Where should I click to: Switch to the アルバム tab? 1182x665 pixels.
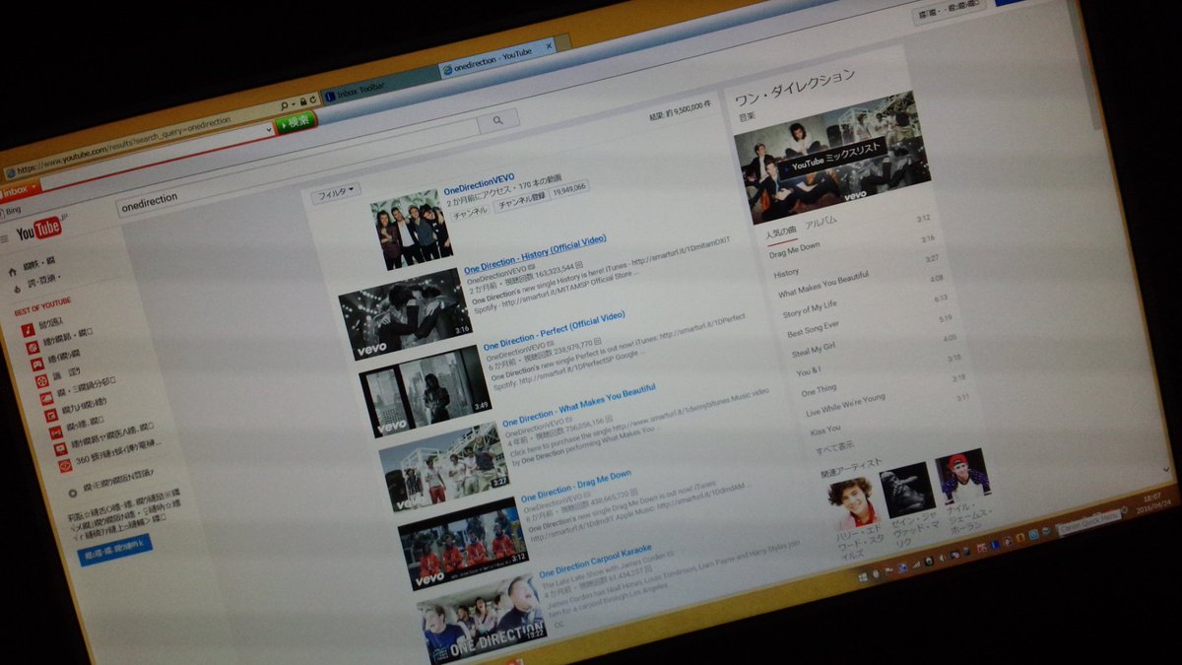(821, 223)
